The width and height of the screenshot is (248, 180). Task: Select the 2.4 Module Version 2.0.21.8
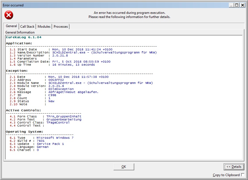tap(56, 86)
